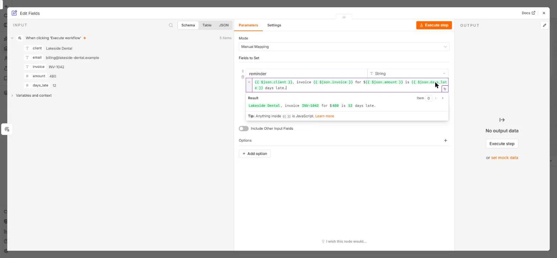Screen dimensions: 557x258
Task: Click the drag handle beside the reminder field
Action: [x=243, y=71]
